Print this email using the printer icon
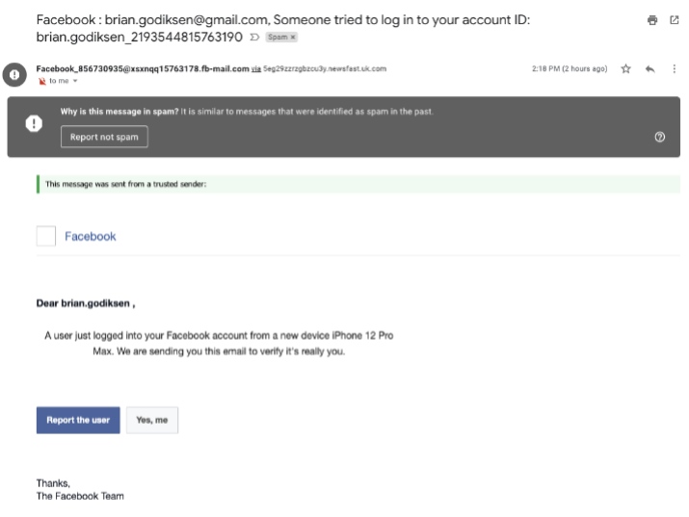The image size is (689, 517). coord(652,20)
